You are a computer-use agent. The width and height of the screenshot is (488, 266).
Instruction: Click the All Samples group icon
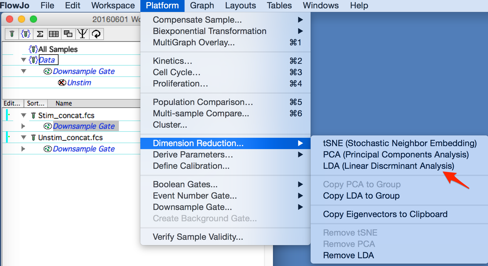click(x=33, y=49)
